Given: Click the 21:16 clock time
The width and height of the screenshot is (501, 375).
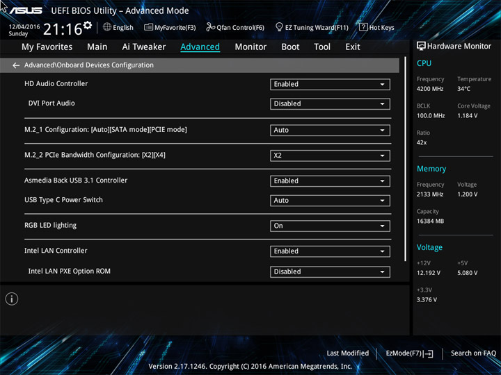Looking at the screenshot, I should tap(63, 29).
